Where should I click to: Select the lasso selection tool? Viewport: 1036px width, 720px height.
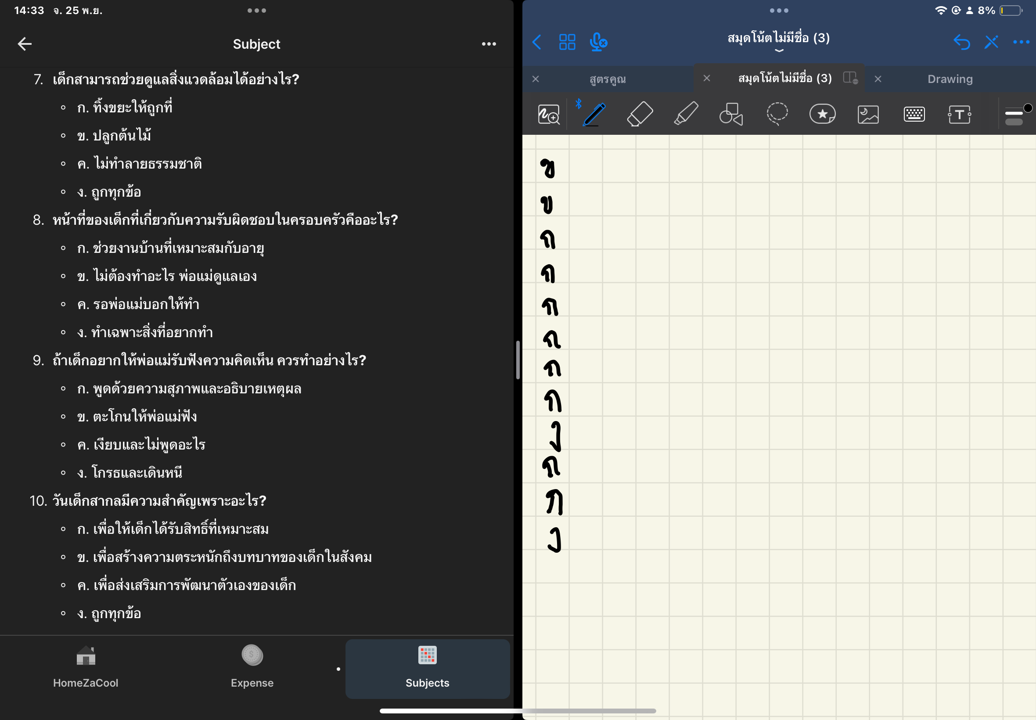[x=777, y=114]
